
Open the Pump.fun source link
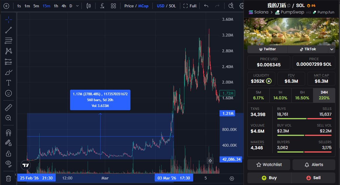point(324,12)
